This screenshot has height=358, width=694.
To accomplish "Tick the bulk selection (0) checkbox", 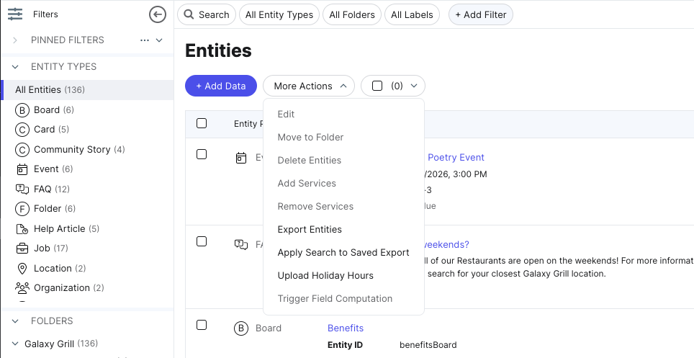I will pyautogui.click(x=377, y=86).
